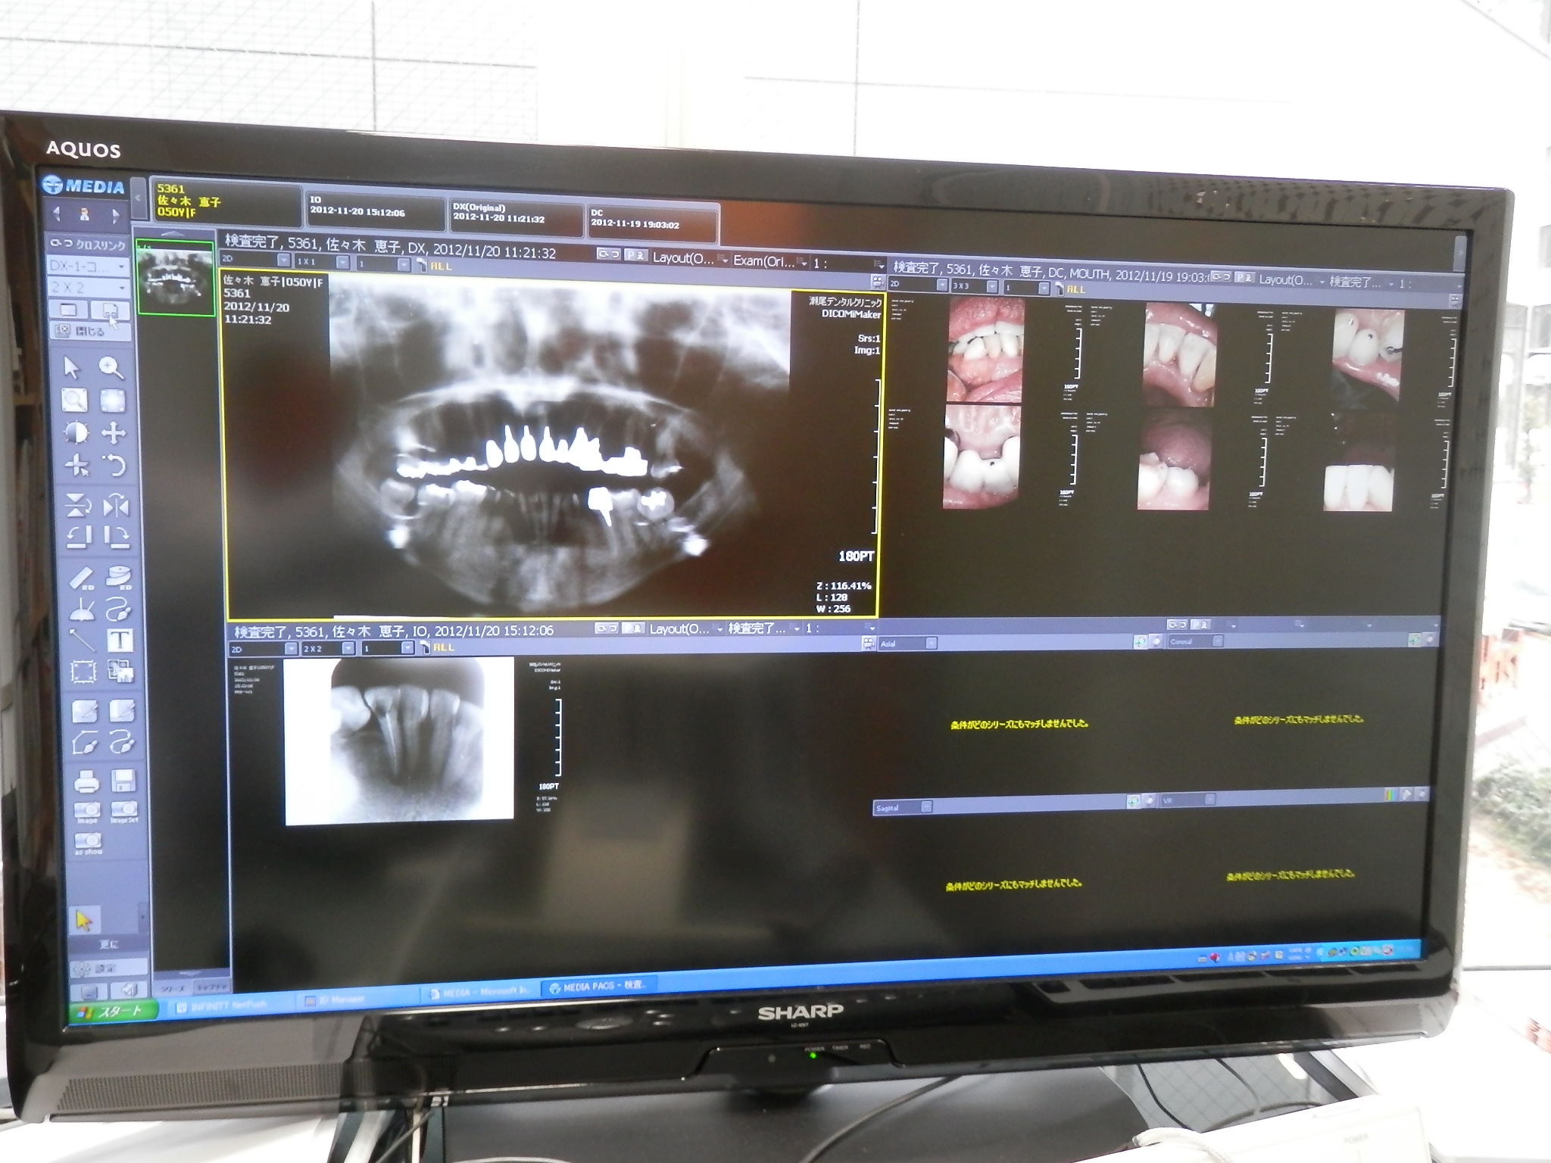Click the yellow cursor mode button
This screenshot has height=1163, width=1551.
(83, 921)
